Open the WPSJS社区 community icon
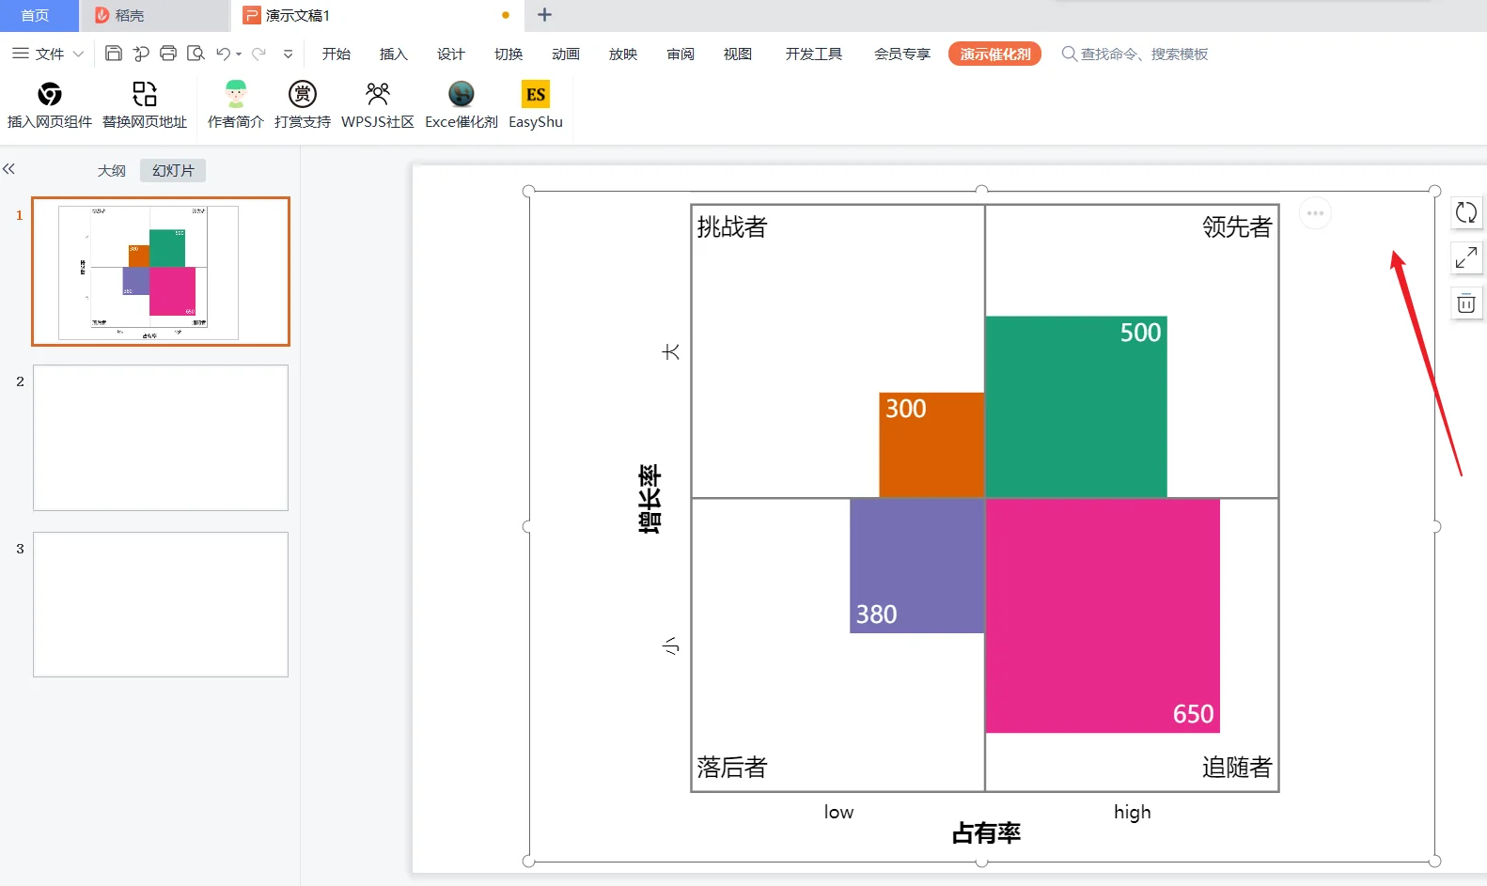The image size is (1487, 886). [x=378, y=94]
